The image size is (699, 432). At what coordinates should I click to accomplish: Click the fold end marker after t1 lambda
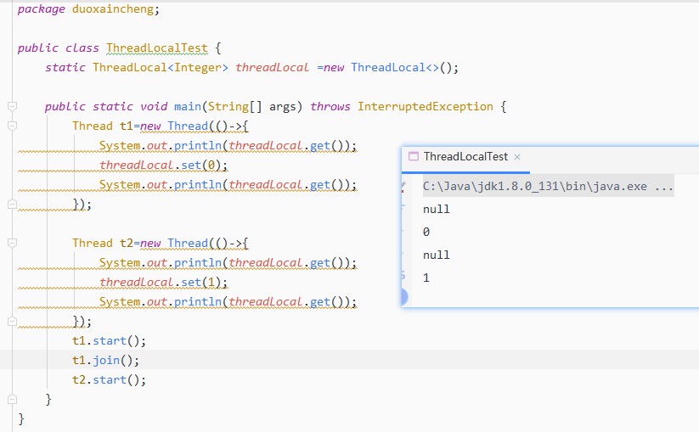click(x=13, y=205)
